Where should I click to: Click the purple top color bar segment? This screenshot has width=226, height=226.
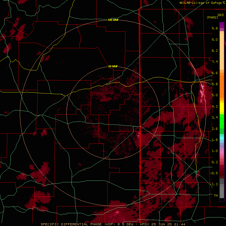[x=222, y=25]
